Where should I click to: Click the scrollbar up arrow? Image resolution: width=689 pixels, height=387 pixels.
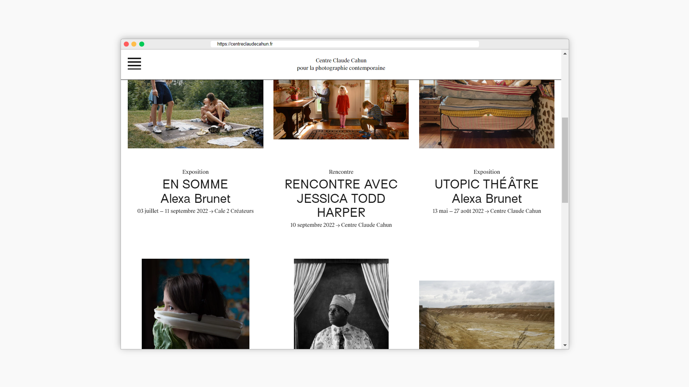click(x=565, y=53)
